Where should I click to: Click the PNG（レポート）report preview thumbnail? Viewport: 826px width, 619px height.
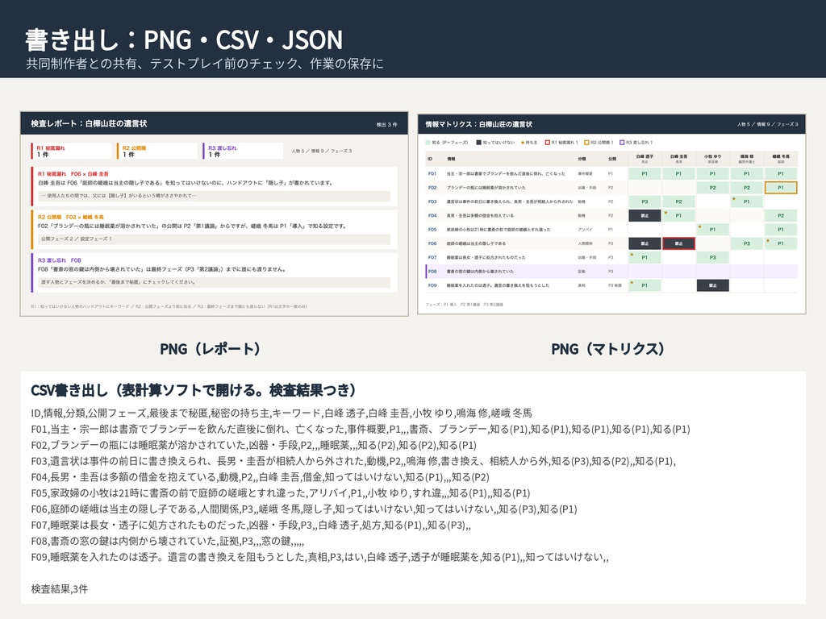[x=214, y=214]
